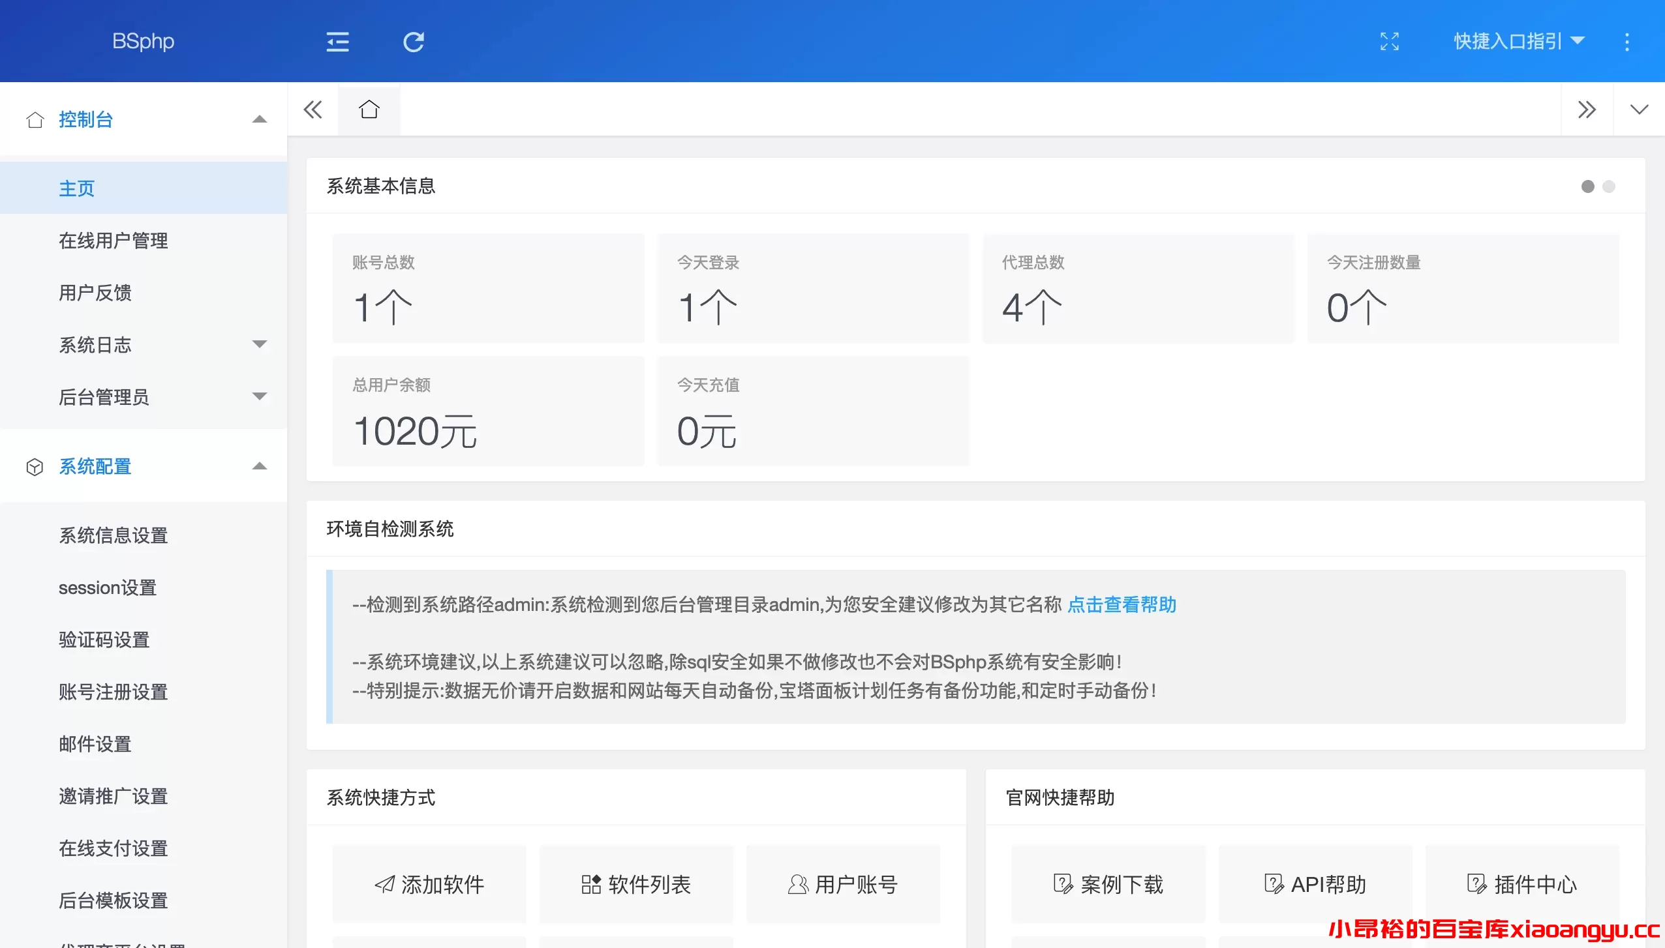This screenshot has width=1665, height=948.
Task: Select the 添加软件 shortcut
Action: tap(429, 884)
